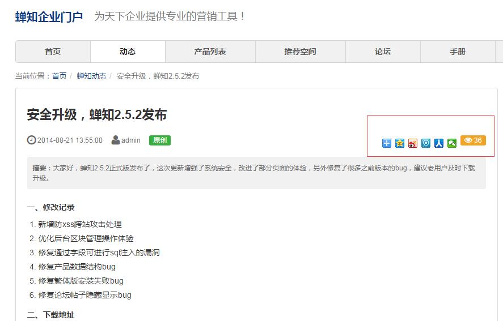Open the 动态 navigation tab
503x321 pixels.
point(128,52)
